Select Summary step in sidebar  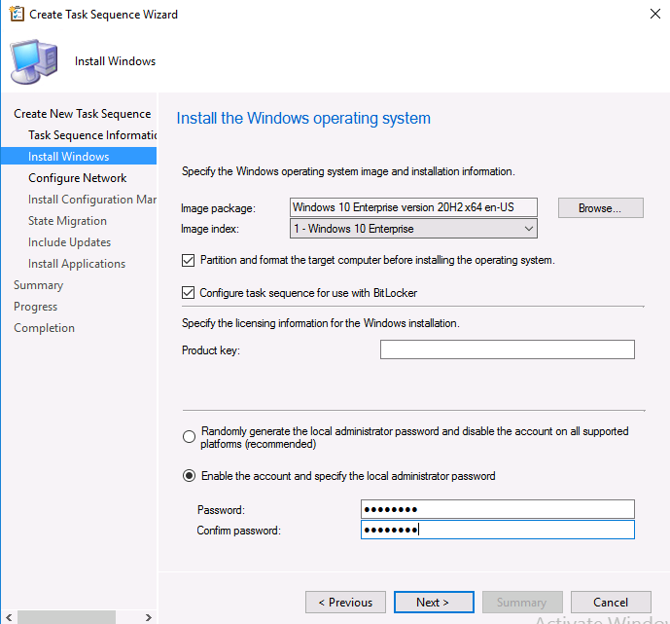click(39, 285)
